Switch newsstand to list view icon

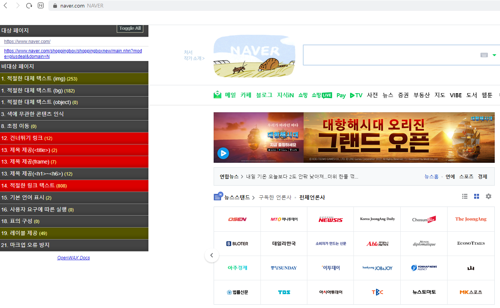(465, 196)
